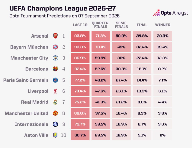192x148 pixels.
Task: Click Bayern München's 93.3% Last 16 cell
Action: 80,47
